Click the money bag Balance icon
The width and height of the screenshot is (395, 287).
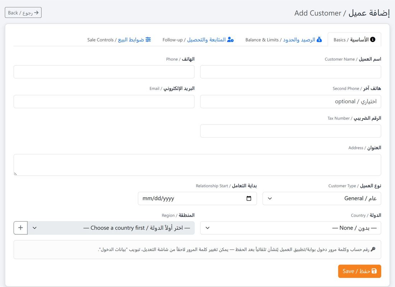click(x=319, y=39)
